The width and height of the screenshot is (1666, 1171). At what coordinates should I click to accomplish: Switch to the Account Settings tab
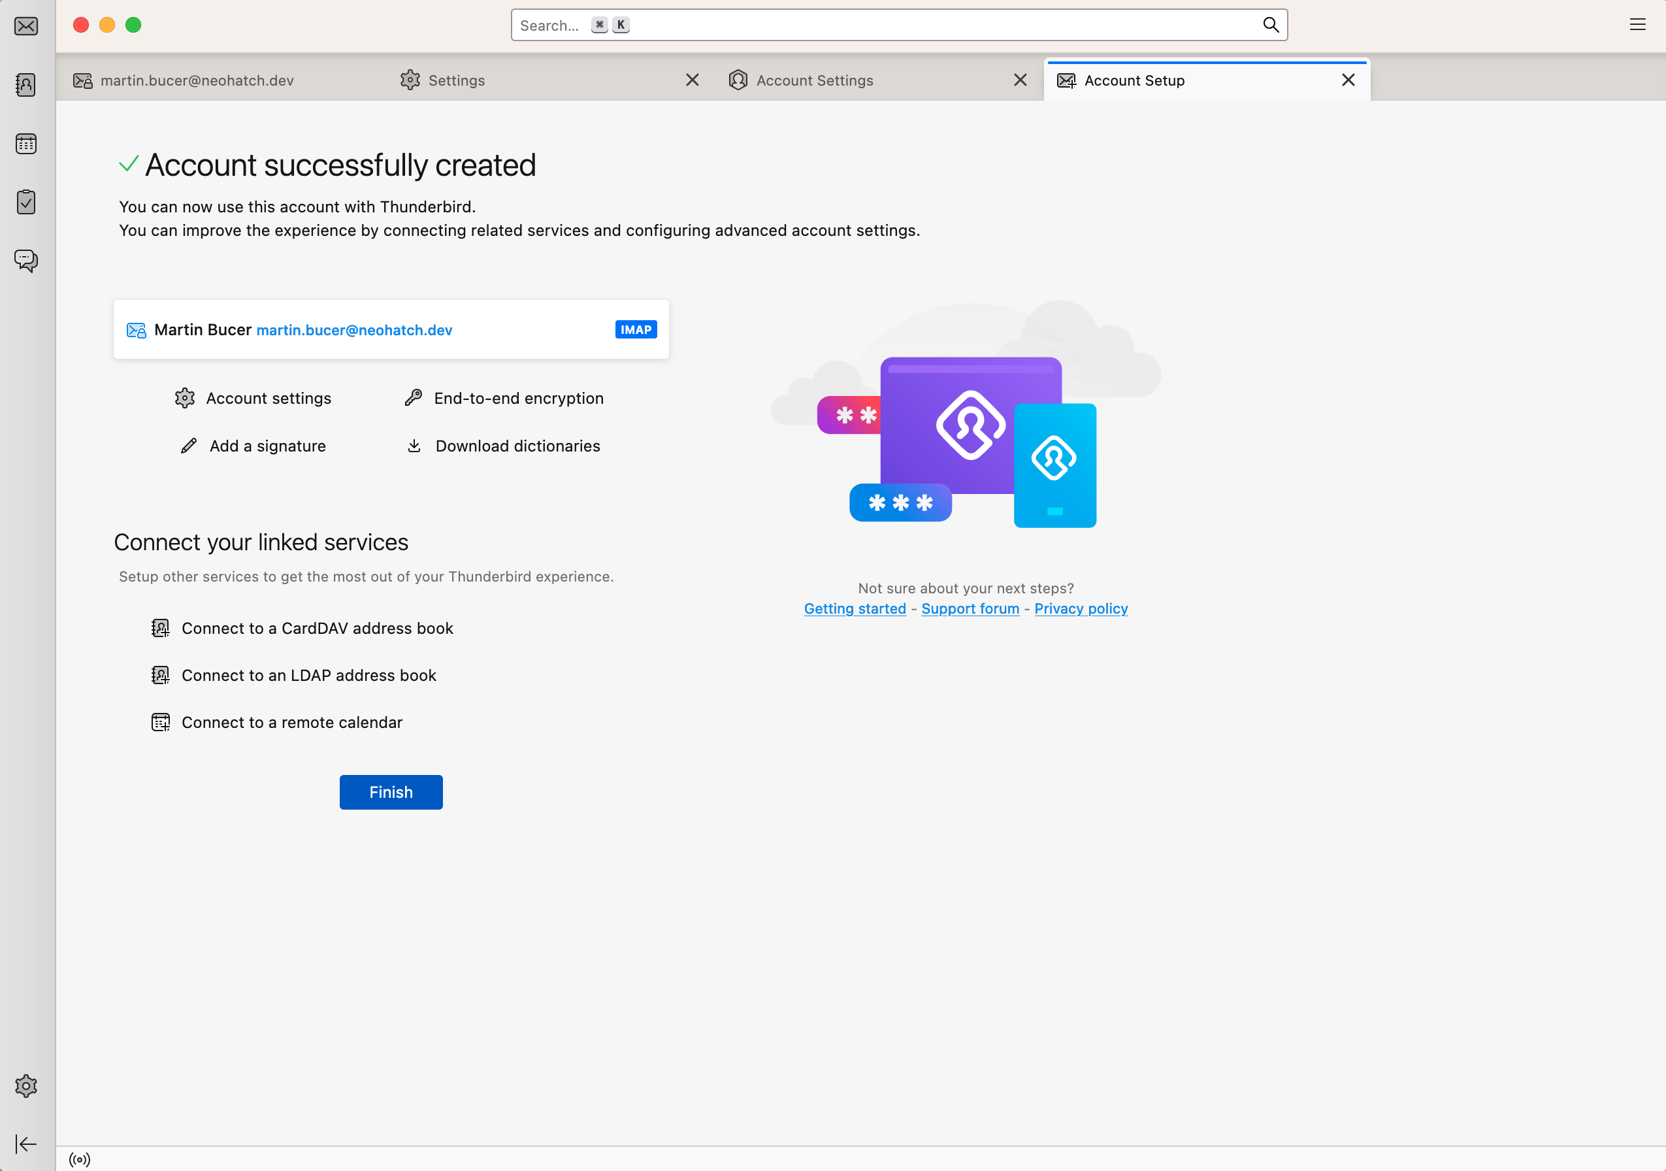879,80
